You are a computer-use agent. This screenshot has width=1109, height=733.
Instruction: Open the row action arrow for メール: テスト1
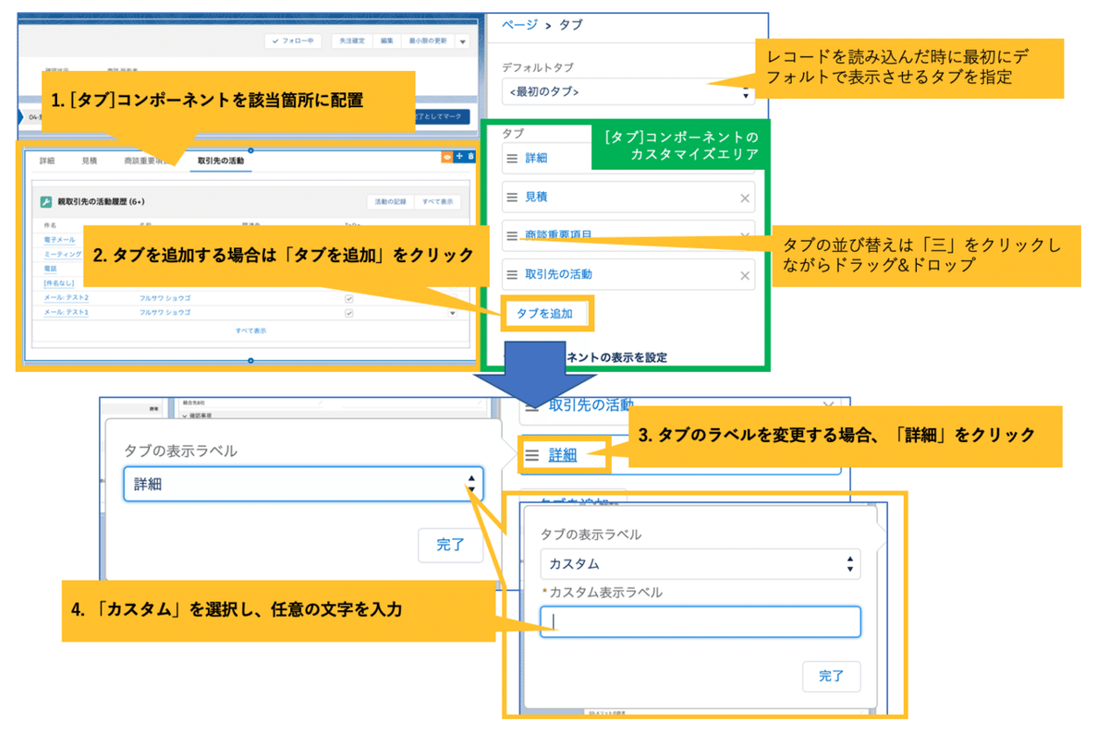[452, 313]
